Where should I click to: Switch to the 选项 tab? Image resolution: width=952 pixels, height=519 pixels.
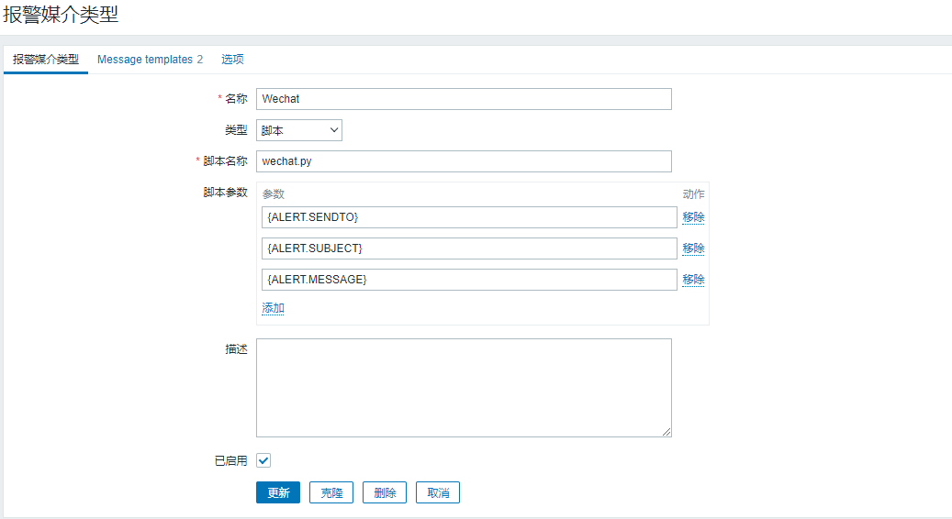coord(232,60)
